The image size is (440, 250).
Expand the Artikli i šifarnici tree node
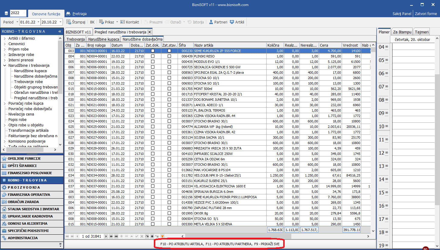point(5,39)
